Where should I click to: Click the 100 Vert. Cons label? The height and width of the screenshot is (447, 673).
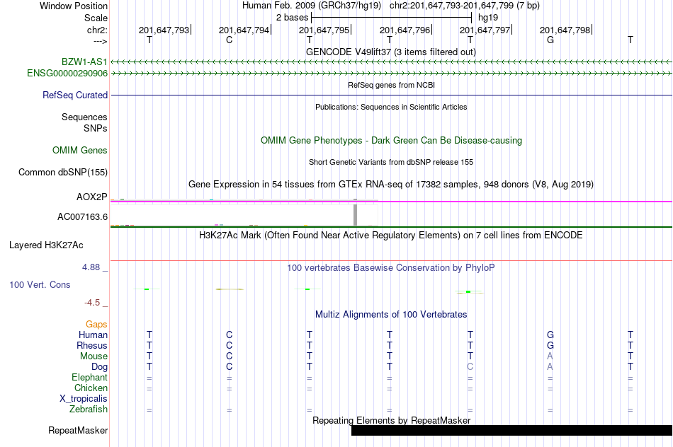[x=40, y=284]
